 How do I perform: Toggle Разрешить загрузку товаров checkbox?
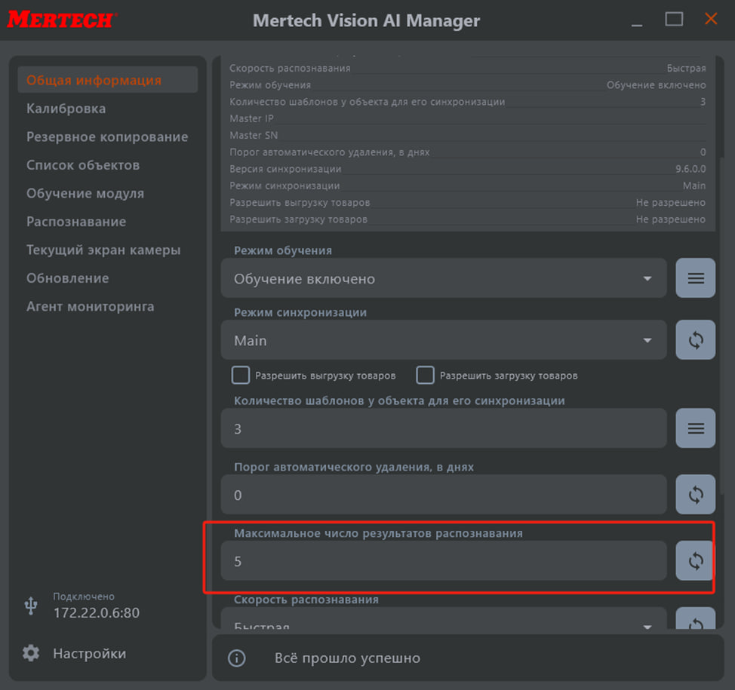[x=426, y=375]
